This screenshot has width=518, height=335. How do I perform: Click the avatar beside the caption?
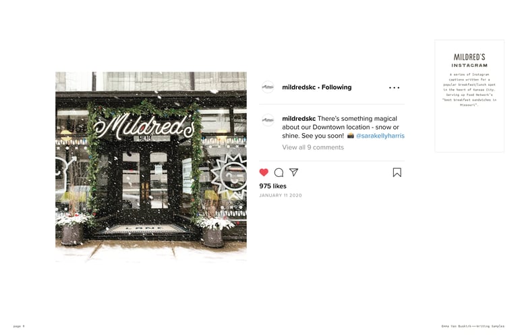click(x=268, y=120)
